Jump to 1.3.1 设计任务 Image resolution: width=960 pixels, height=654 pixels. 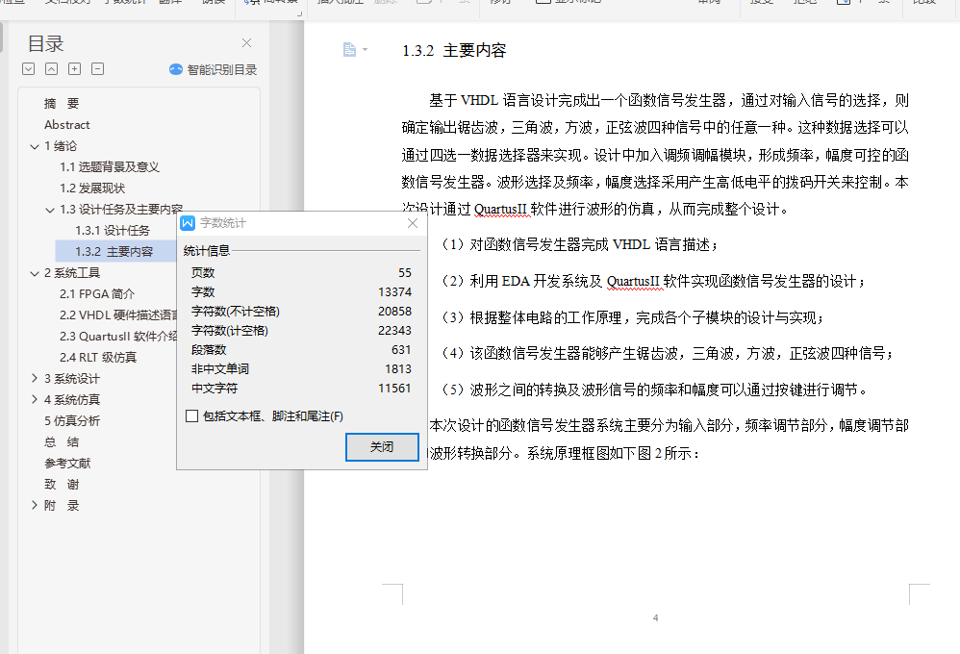113,230
